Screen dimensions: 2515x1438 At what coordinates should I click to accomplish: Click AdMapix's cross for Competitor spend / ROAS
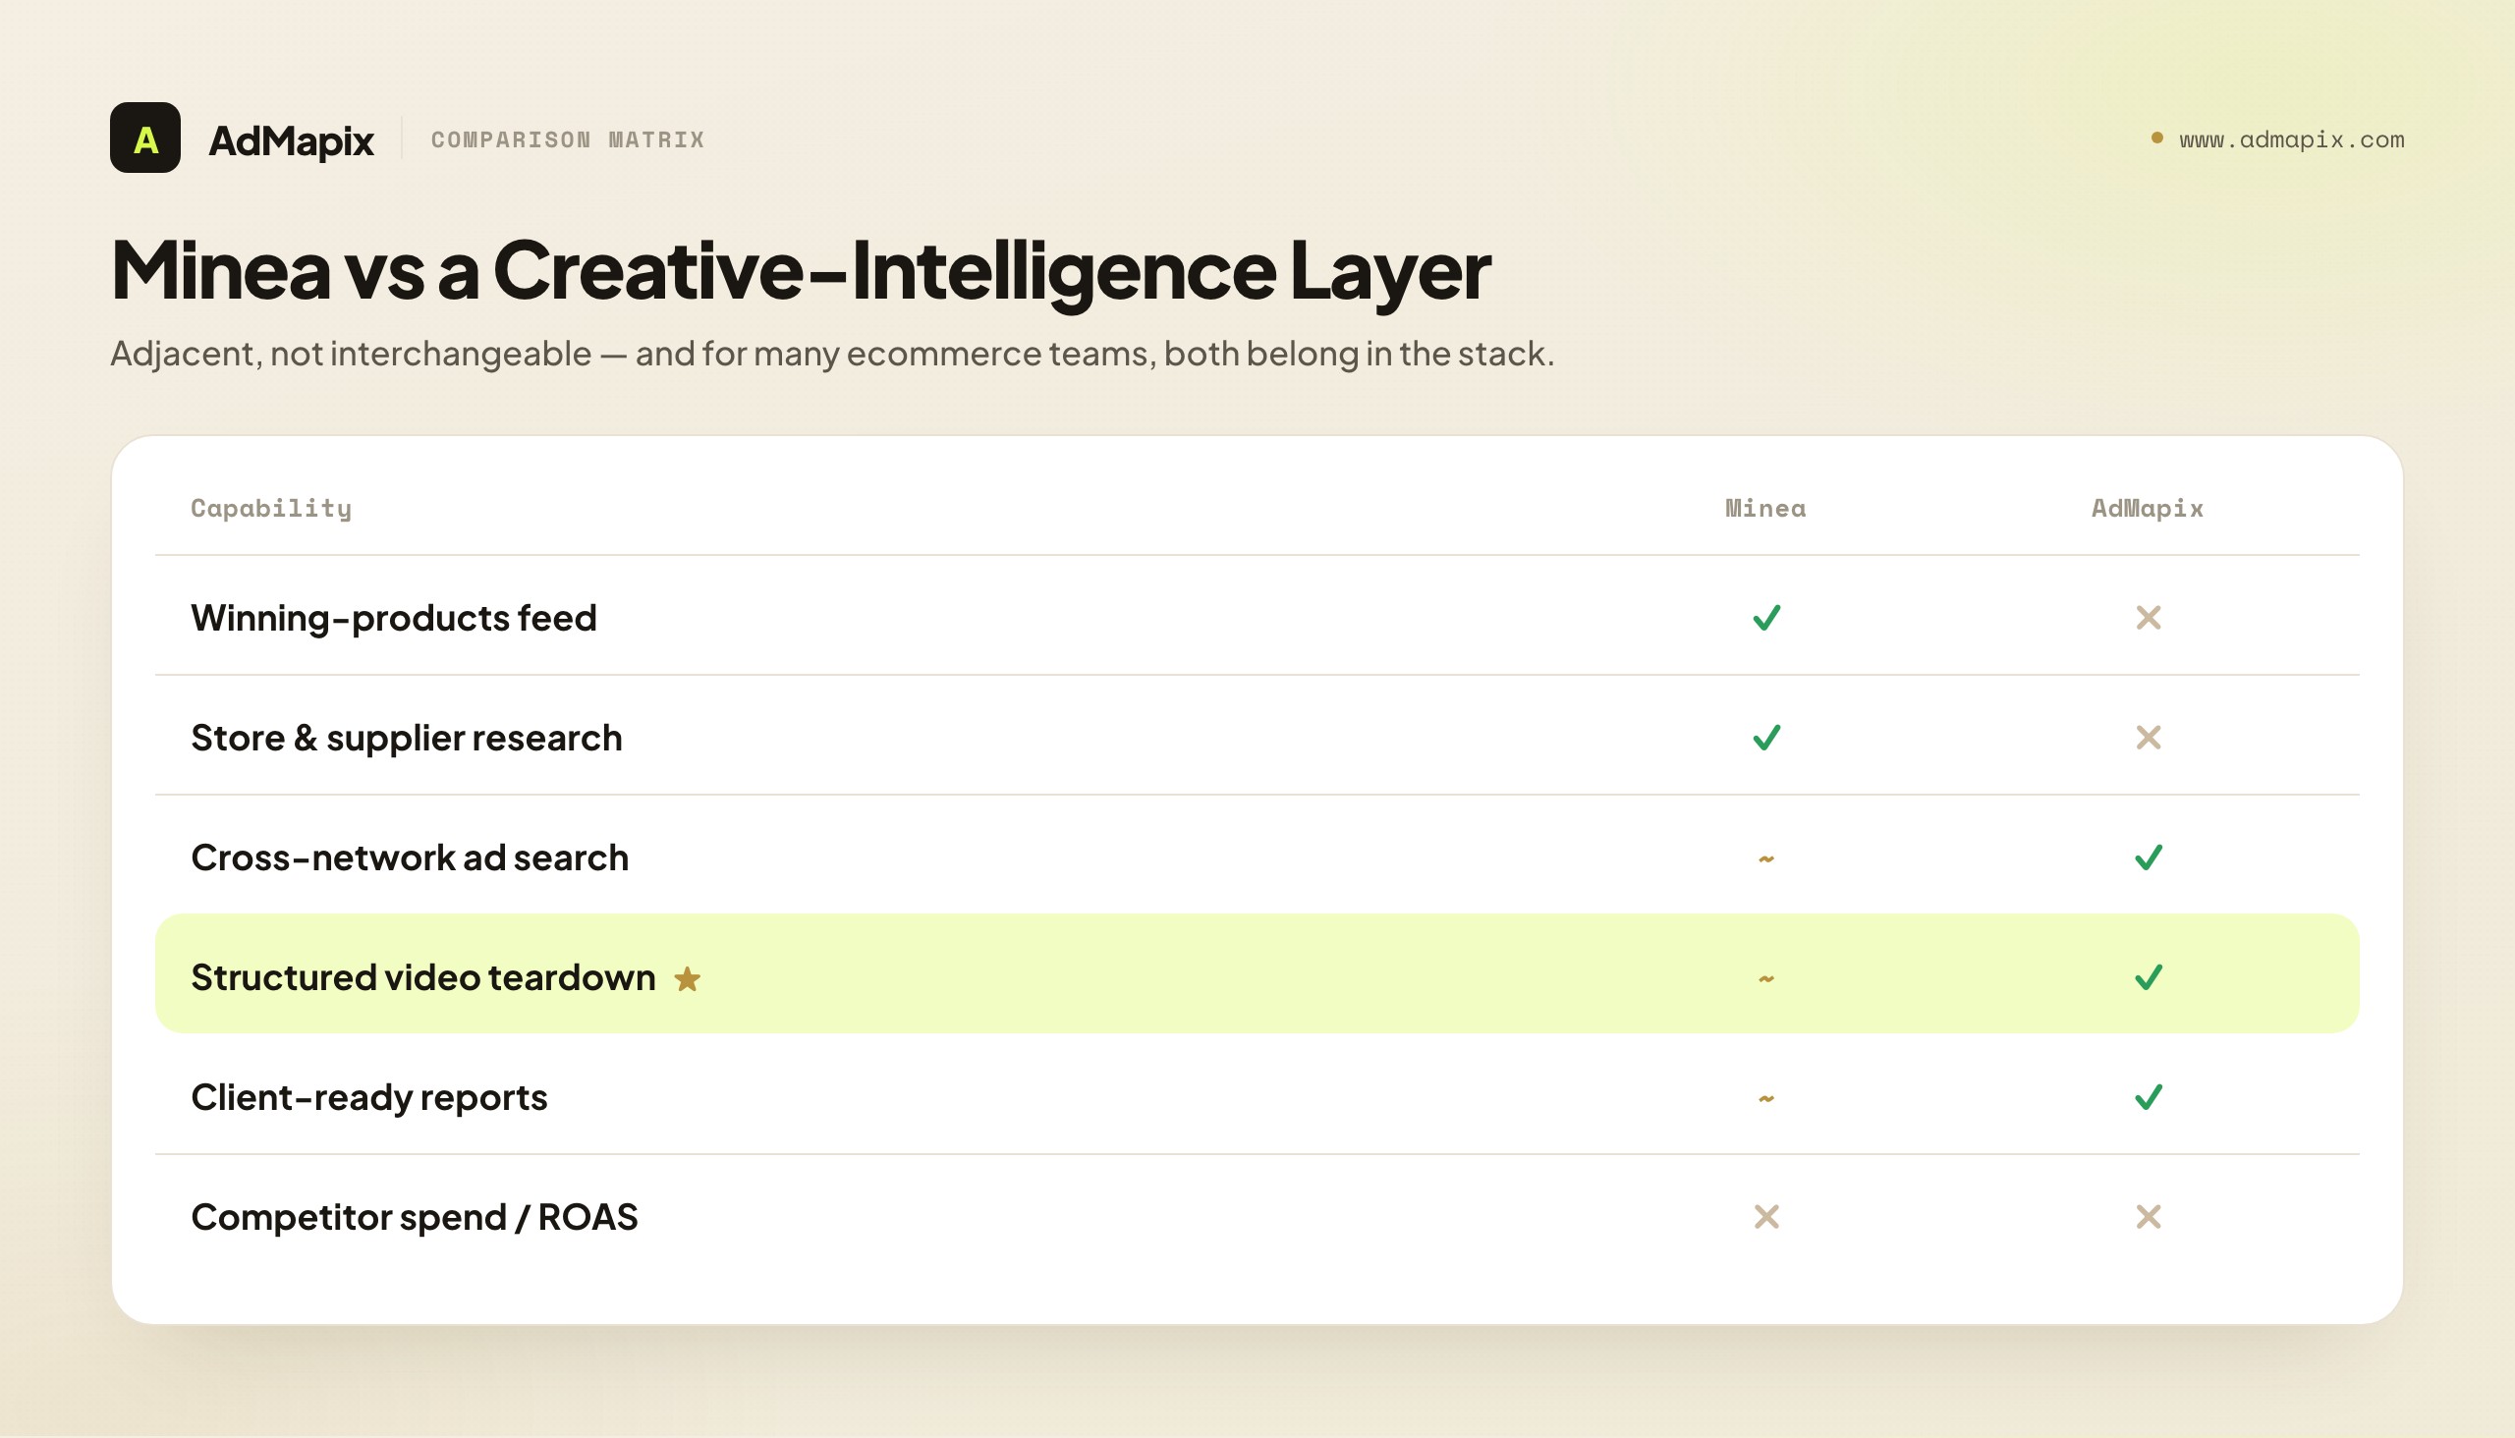click(x=2149, y=1217)
